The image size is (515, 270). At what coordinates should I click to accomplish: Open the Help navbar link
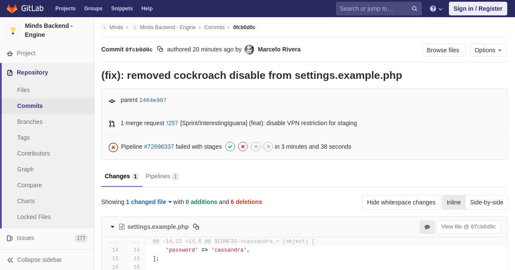[147, 9]
